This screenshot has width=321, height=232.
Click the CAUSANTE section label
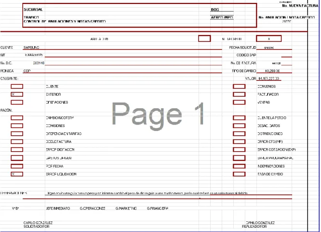9,78
